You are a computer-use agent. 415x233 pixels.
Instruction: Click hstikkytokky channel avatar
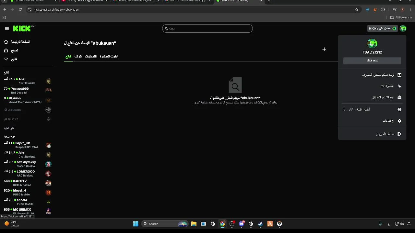48,164
